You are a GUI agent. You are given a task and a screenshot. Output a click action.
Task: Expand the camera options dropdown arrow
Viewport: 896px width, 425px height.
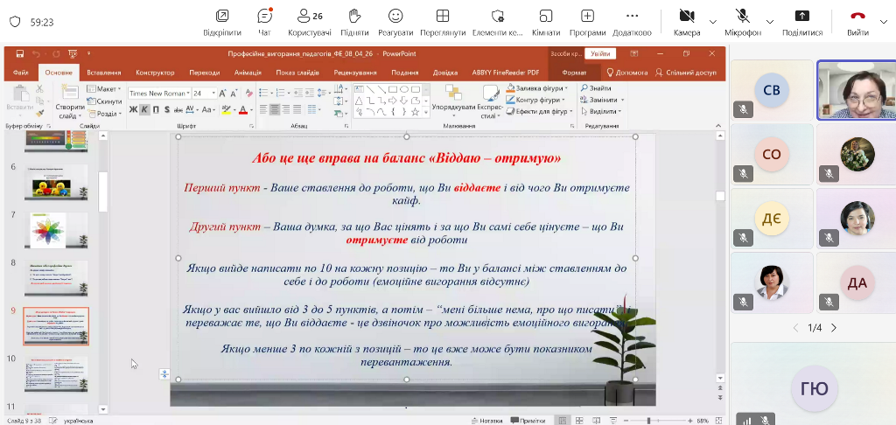[x=713, y=21]
